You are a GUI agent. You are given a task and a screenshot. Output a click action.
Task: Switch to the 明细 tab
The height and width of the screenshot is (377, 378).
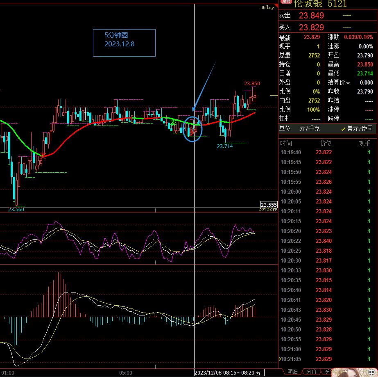(x=292, y=372)
